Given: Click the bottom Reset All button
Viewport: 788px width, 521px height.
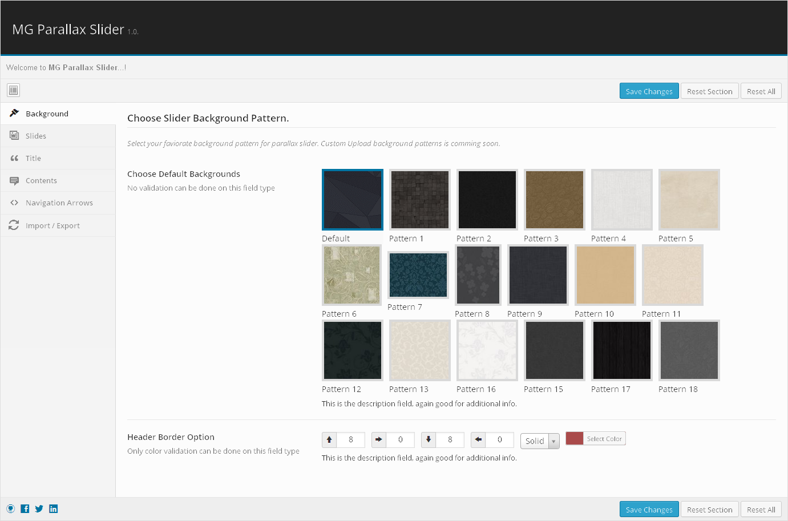Looking at the screenshot, I should tap(761, 510).
